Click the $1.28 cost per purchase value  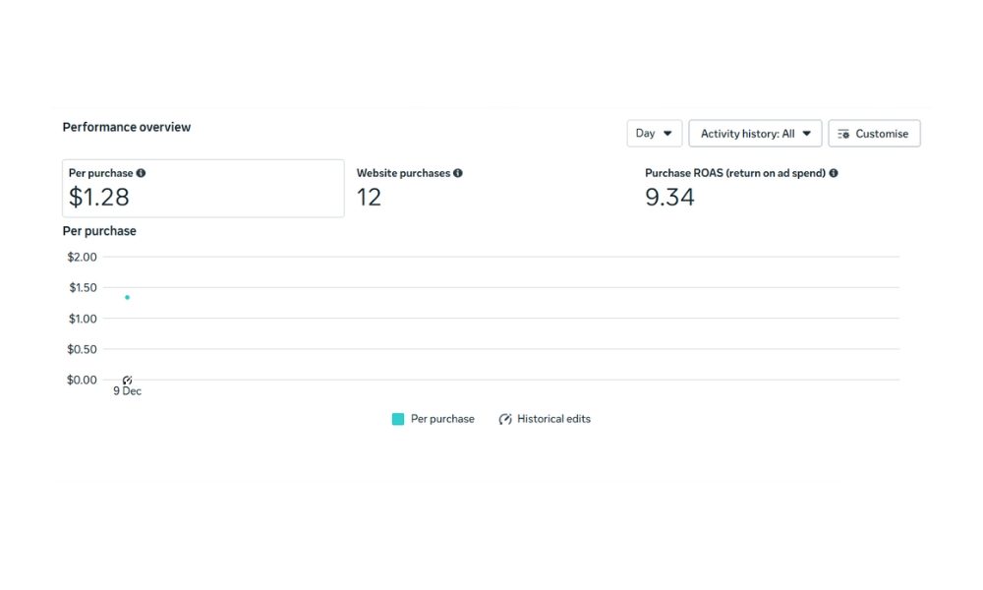[x=99, y=198]
